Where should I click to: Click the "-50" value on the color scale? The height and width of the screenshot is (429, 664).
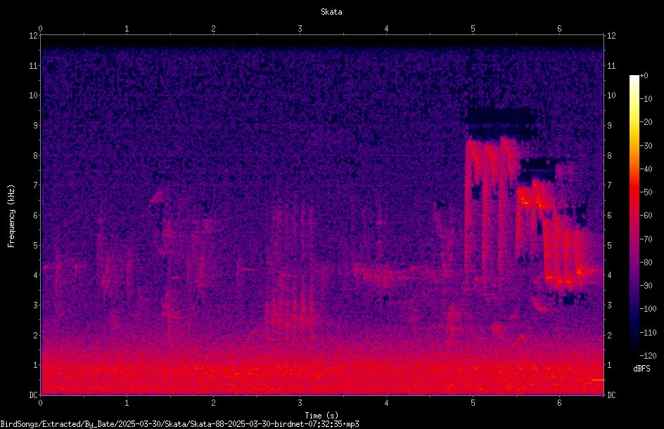(646, 192)
